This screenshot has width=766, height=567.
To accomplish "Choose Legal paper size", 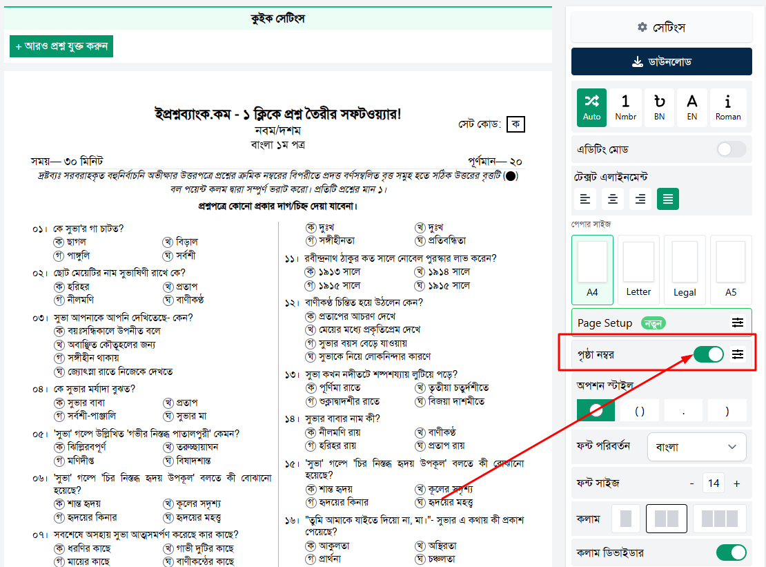I will [x=685, y=270].
